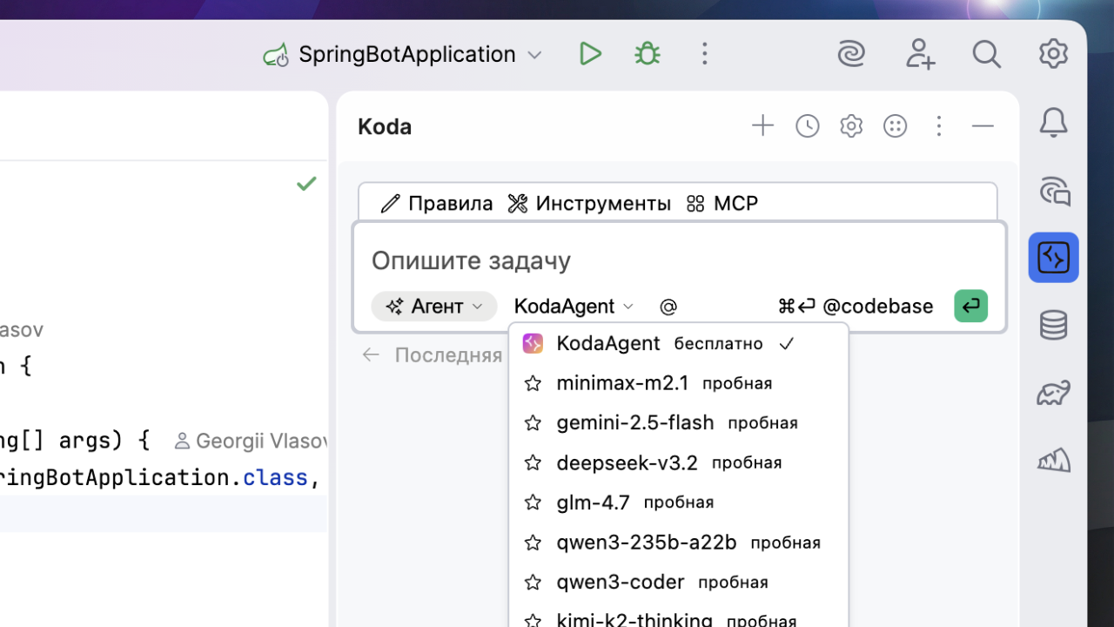1114x627 pixels.
Task: Open the Gradle tool window
Action: tap(1053, 393)
